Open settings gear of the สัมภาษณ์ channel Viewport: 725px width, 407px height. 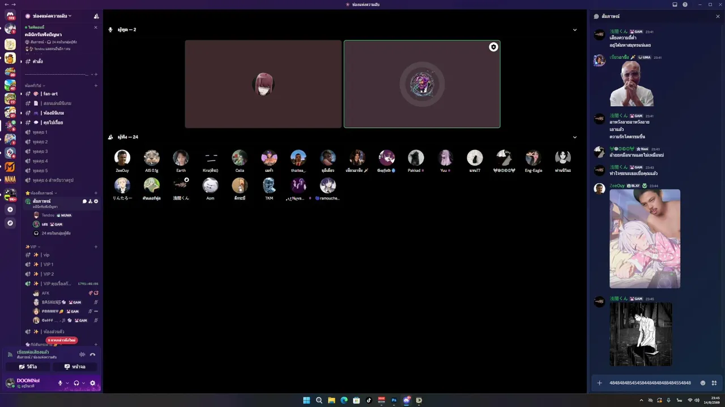[x=96, y=201]
